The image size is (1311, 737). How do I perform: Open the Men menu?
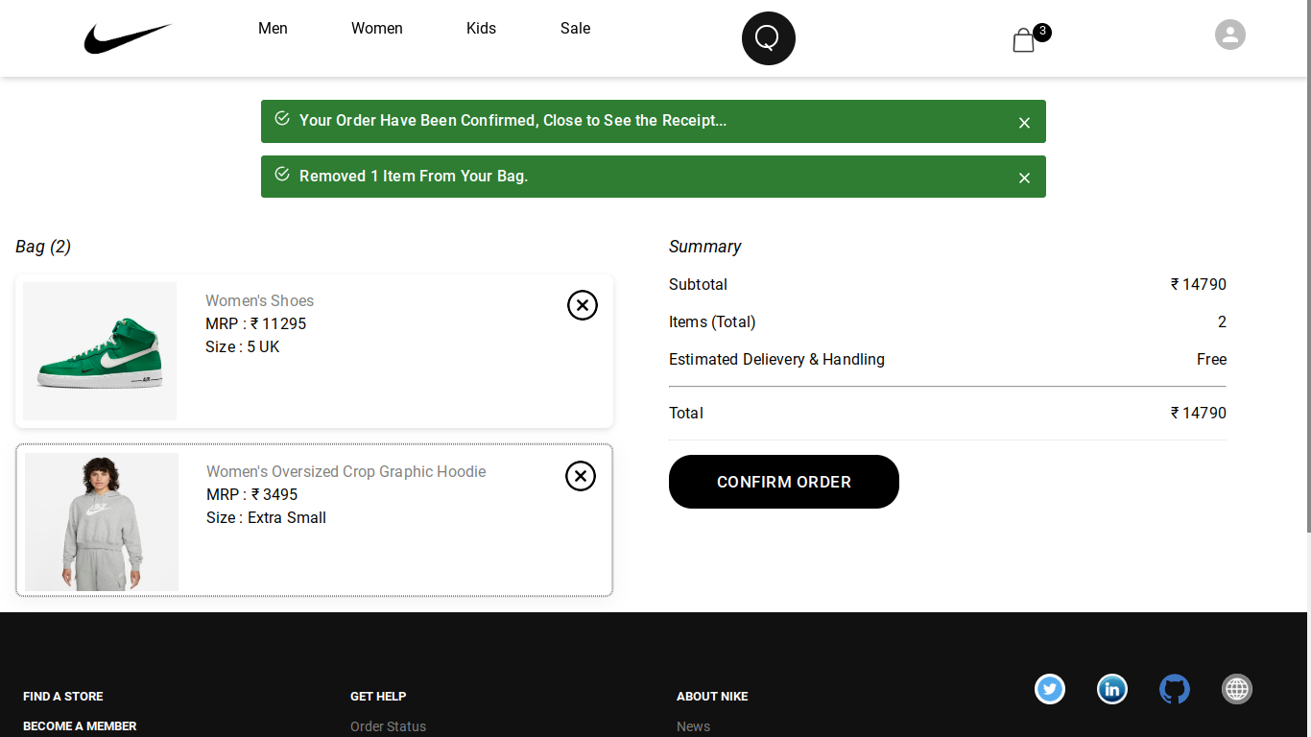click(273, 29)
